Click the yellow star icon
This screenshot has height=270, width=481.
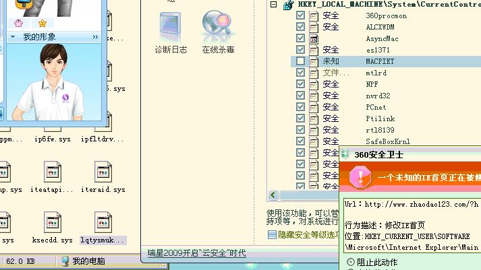tap(43, 23)
